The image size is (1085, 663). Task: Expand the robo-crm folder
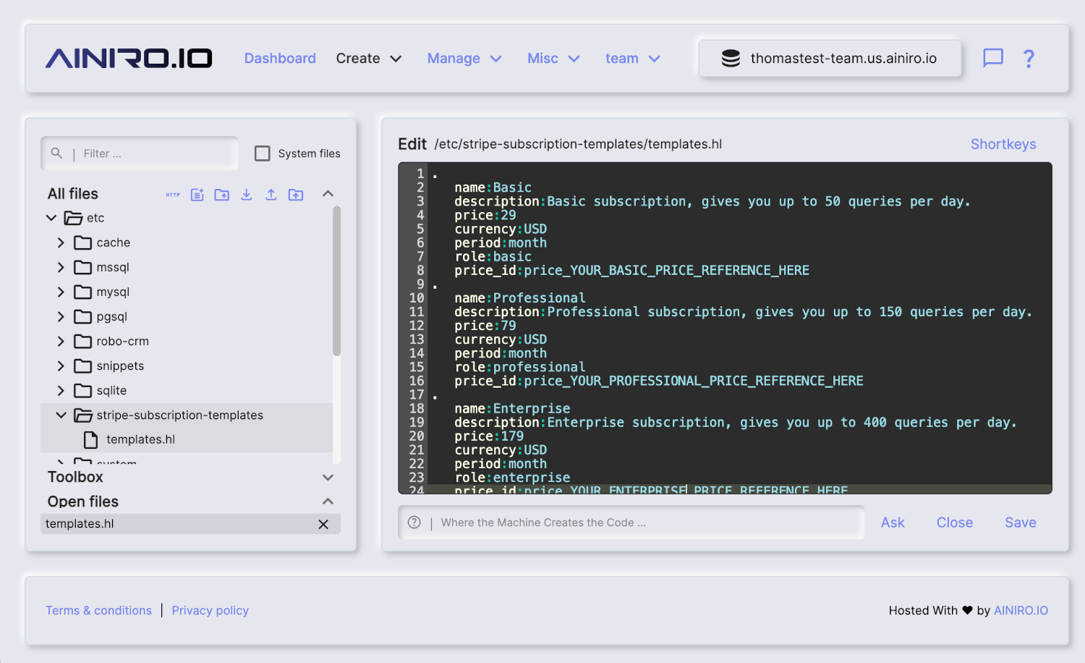click(61, 341)
